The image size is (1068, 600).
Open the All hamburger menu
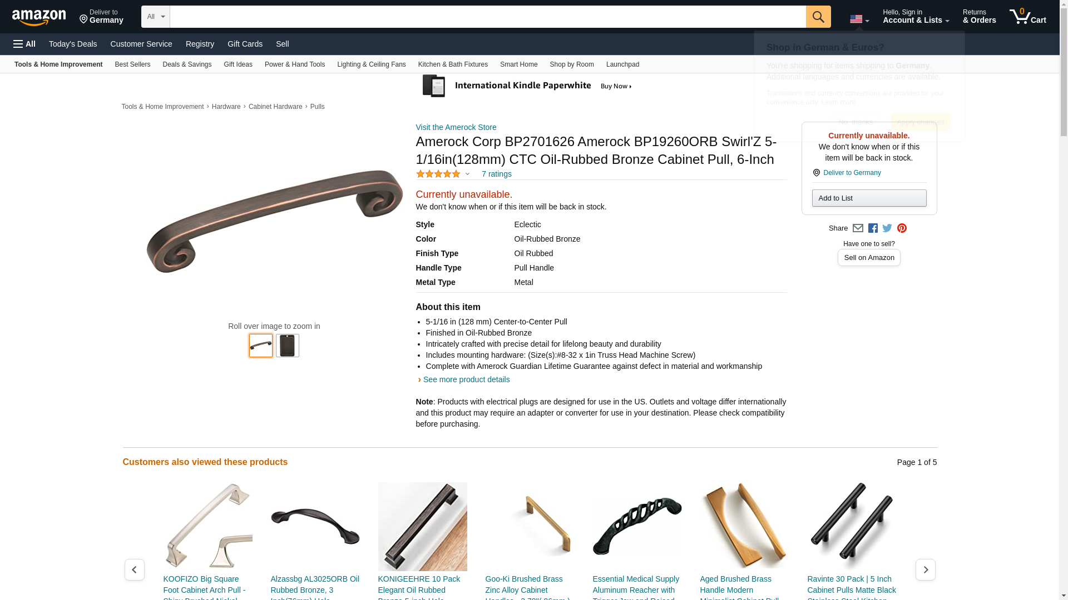point(24,44)
